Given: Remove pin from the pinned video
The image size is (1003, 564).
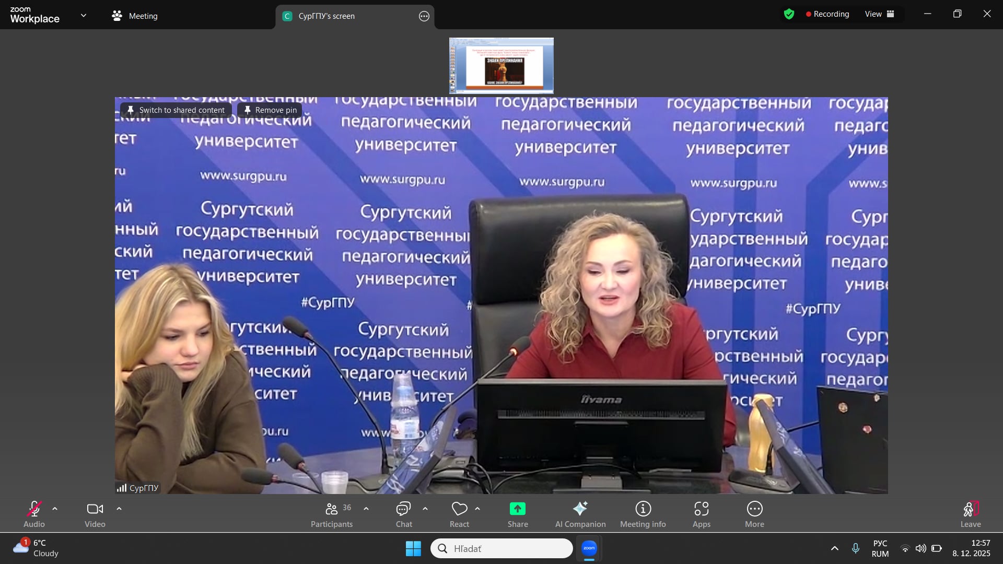Looking at the screenshot, I should (270, 110).
